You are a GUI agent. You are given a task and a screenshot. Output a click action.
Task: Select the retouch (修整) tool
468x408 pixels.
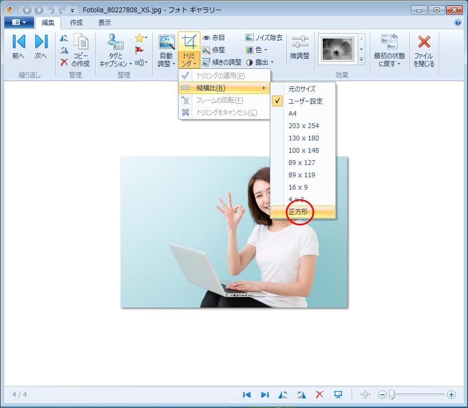pos(214,50)
